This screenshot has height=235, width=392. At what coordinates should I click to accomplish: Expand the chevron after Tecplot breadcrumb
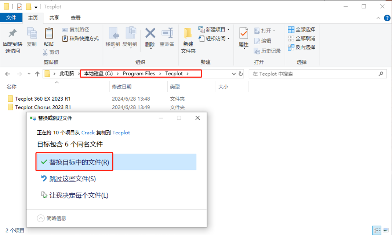[x=188, y=74]
